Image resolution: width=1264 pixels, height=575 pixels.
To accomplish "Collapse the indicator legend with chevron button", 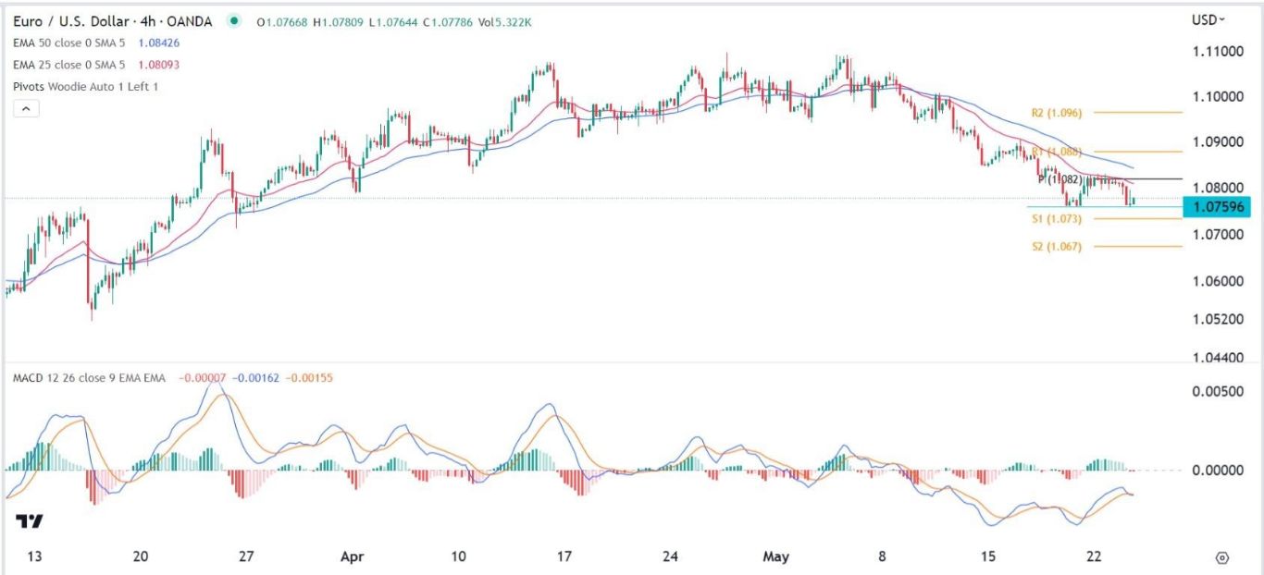I will coord(27,108).
